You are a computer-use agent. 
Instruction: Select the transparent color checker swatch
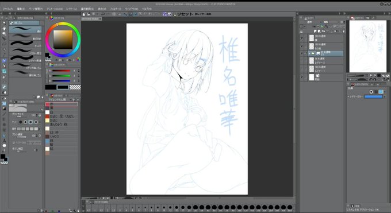[x=75, y=87]
